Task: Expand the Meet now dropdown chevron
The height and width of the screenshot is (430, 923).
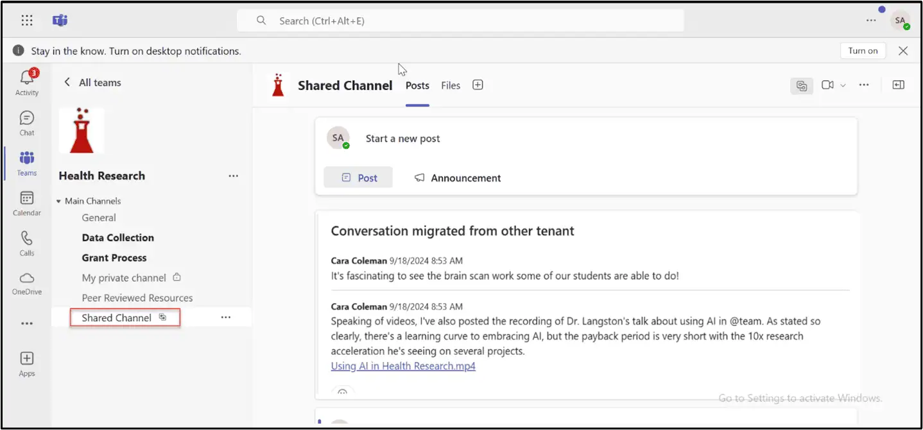Action: pyautogui.click(x=842, y=85)
